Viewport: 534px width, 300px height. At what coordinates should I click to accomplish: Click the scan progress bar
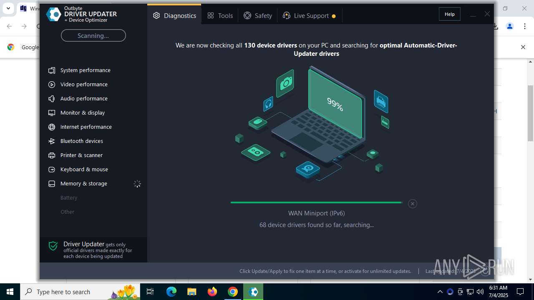coord(316,202)
